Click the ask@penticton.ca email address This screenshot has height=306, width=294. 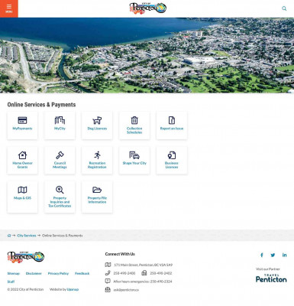point(126,290)
